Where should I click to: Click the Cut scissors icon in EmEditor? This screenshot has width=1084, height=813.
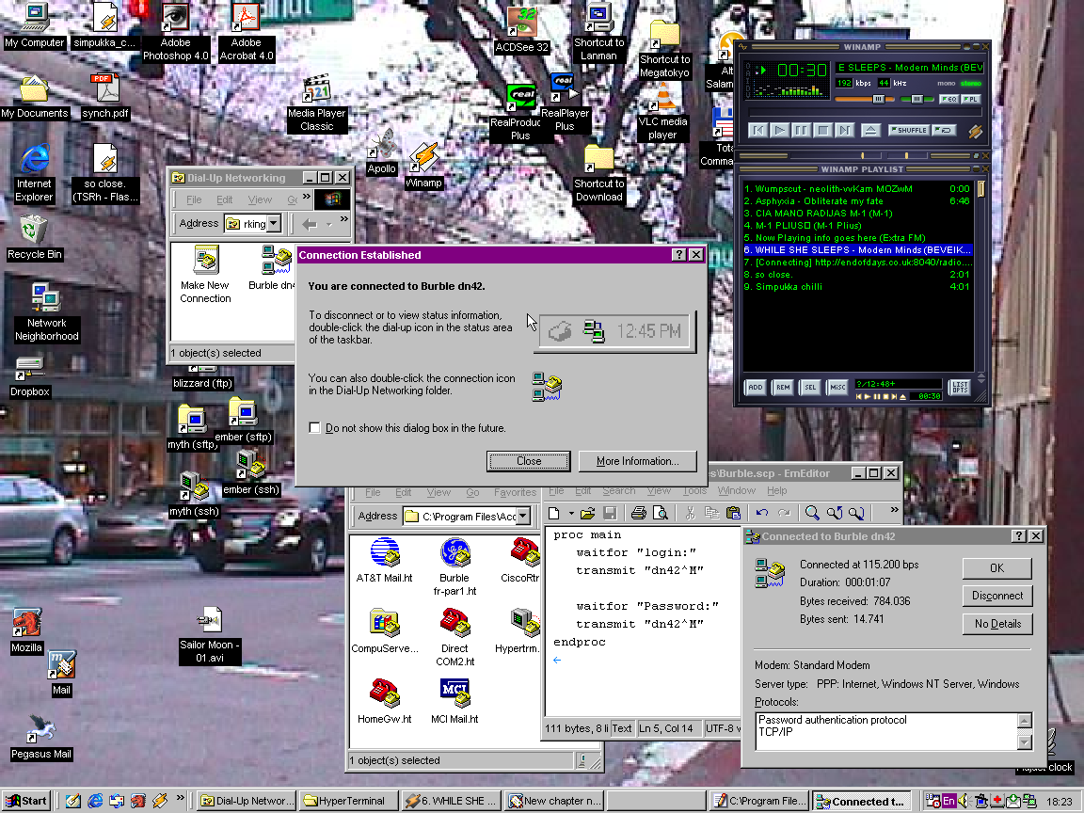coord(690,513)
